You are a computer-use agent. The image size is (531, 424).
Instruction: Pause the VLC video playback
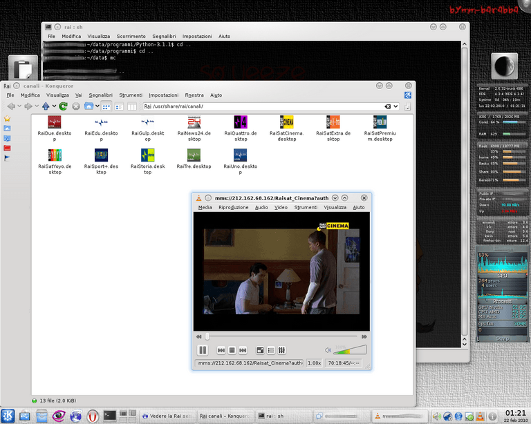(x=203, y=350)
